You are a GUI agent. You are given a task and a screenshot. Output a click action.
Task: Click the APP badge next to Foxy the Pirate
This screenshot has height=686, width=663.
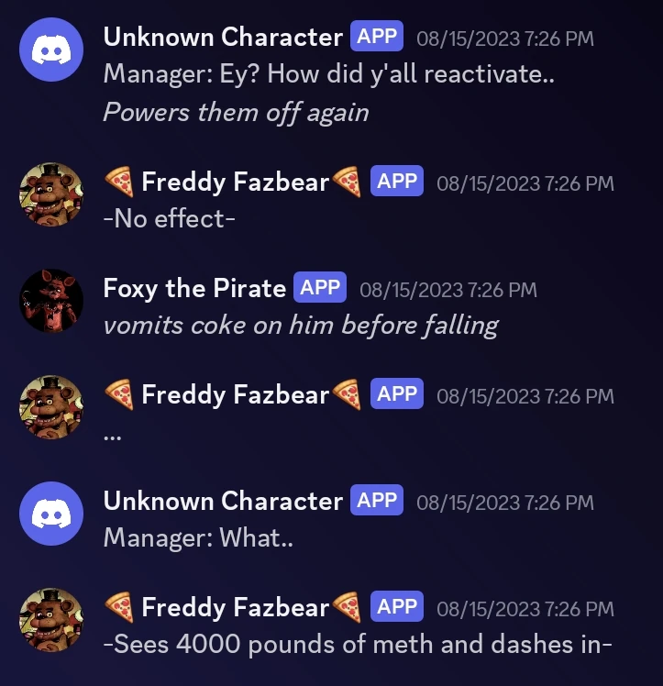(320, 288)
